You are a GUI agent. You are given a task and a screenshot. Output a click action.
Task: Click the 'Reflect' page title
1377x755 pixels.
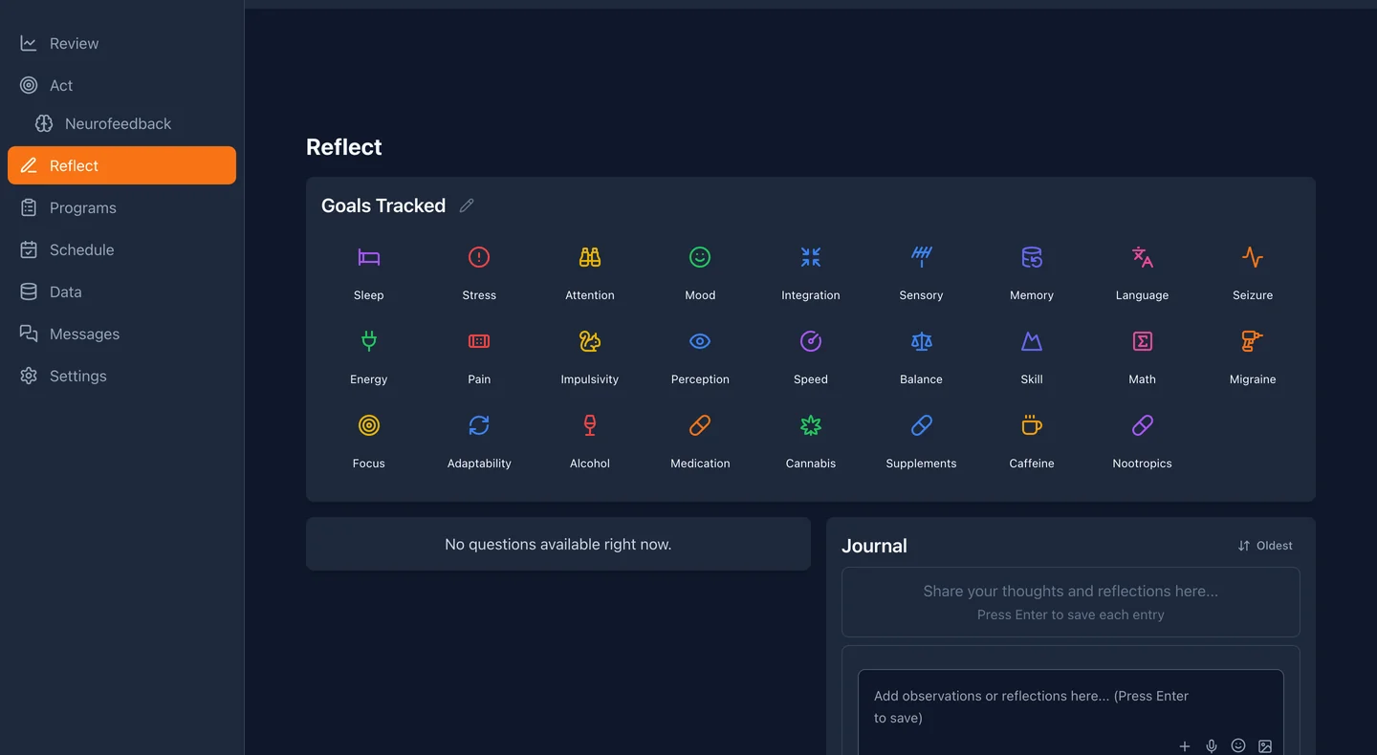(344, 147)
